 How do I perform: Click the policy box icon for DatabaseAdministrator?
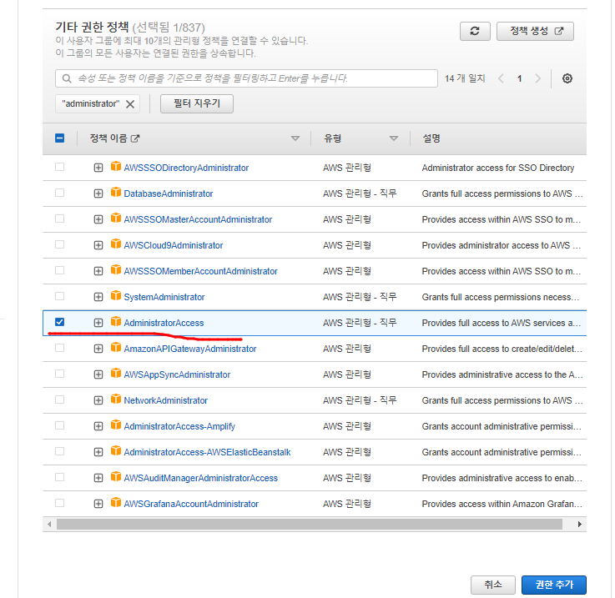(x=116, y=192)
